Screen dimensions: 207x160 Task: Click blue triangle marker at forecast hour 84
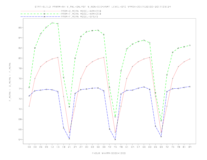click(190, 87)
